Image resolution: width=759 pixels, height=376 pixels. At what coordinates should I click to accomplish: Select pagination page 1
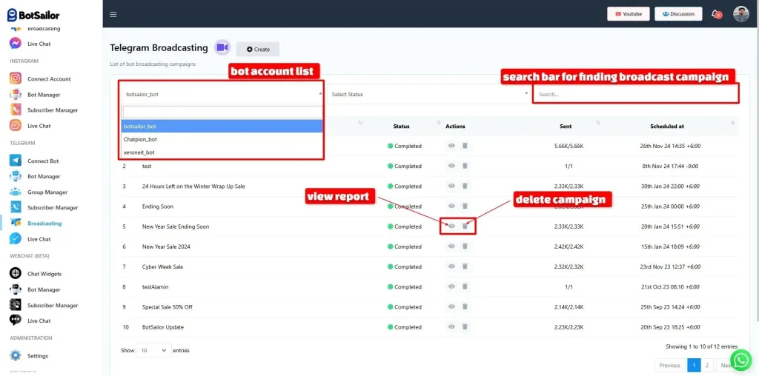point(694,366)
